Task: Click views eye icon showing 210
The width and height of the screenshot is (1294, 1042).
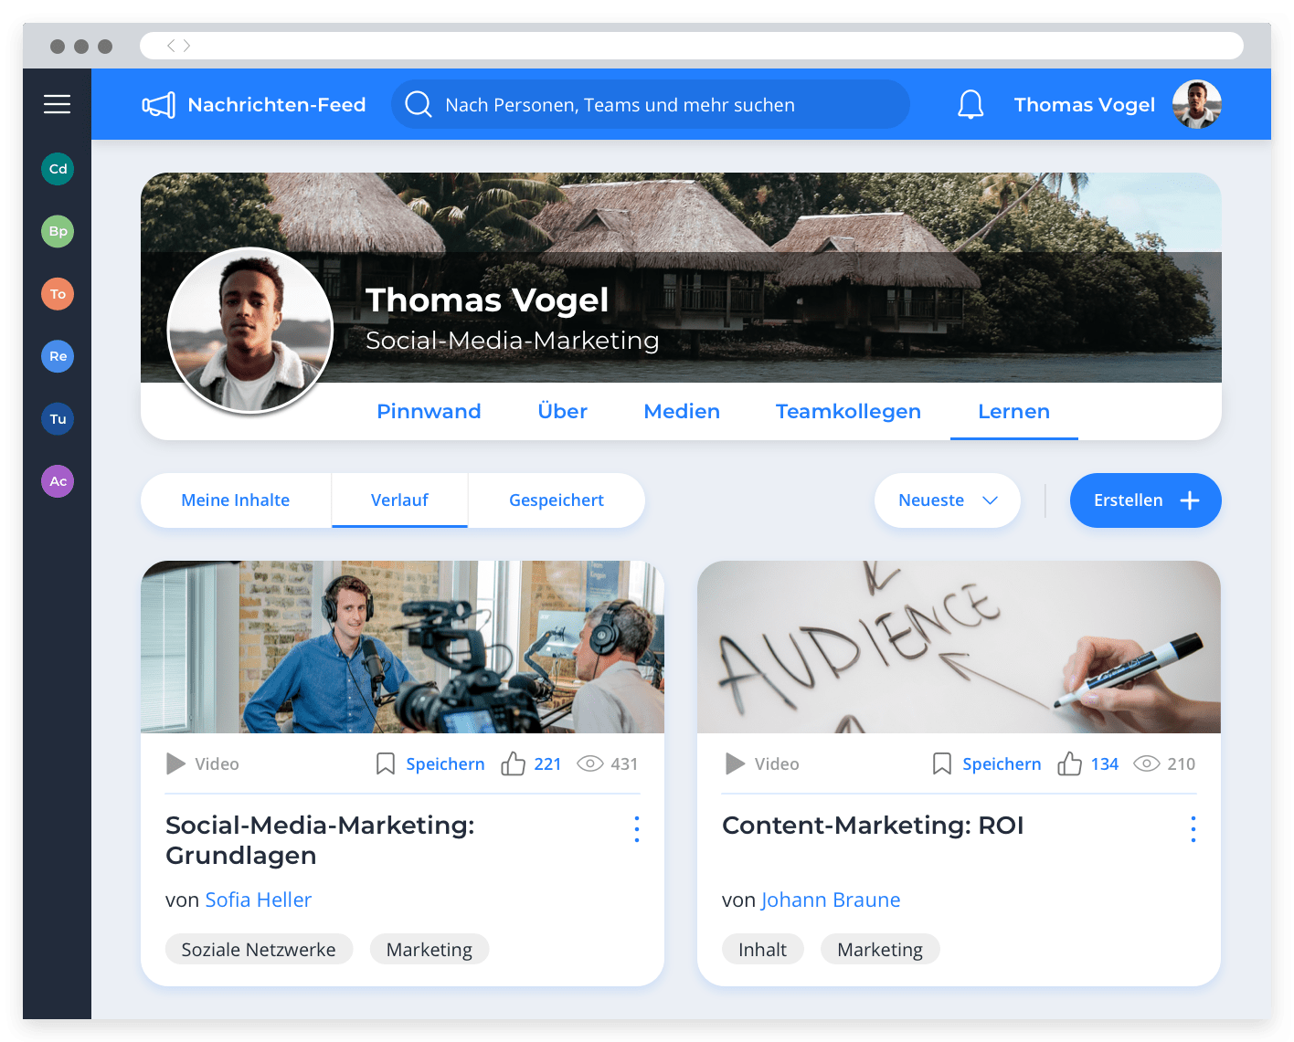Action: [1147, 763]
